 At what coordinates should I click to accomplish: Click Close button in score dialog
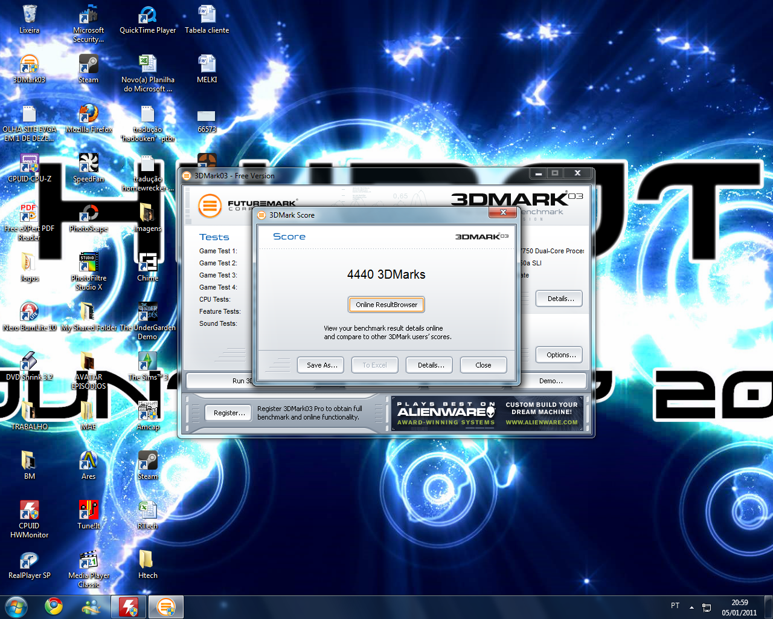coord(483,365)
